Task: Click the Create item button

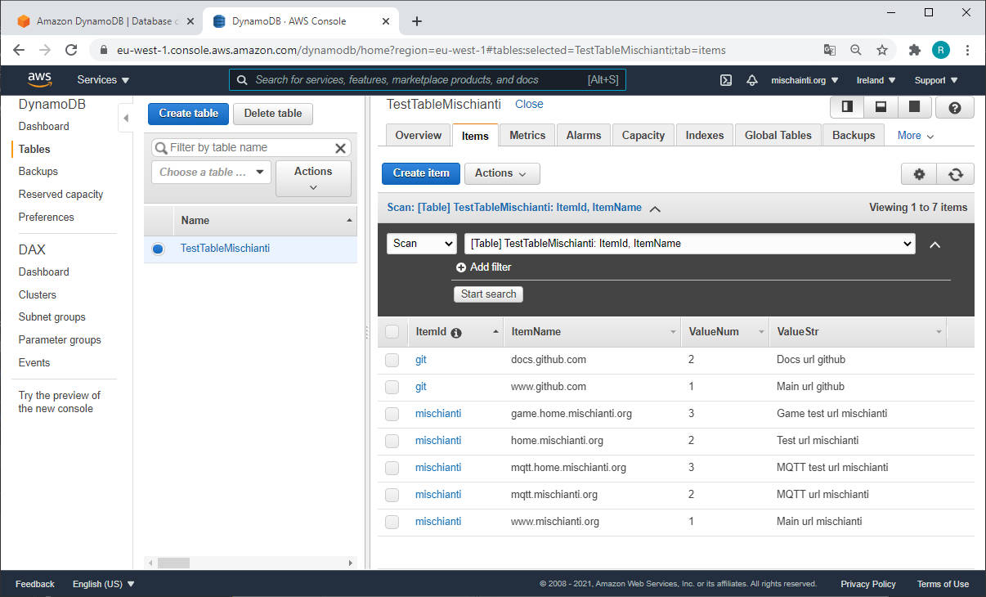Action: click(420, 173)
